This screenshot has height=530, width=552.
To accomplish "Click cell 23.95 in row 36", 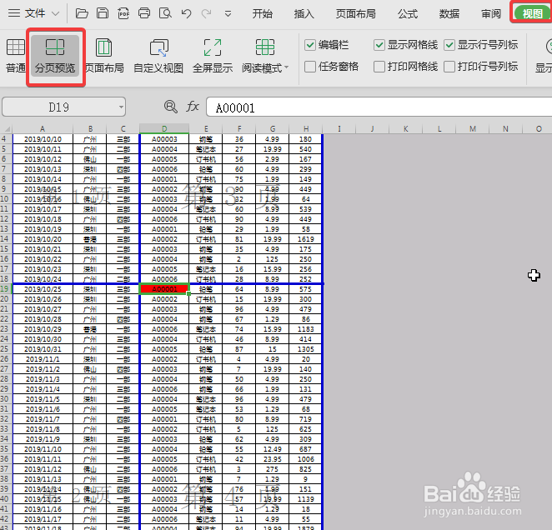I will coord(273,459).
